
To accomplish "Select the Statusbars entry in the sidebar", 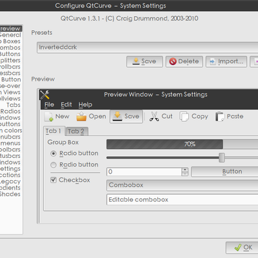I will (11, 156).
